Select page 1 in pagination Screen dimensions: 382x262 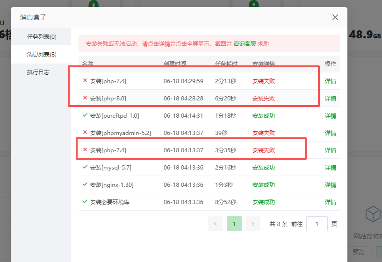click(234, 224)
